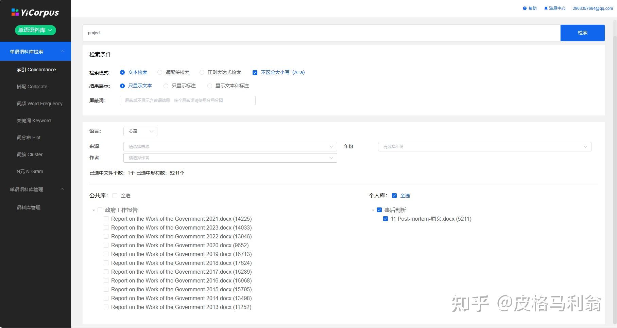Open the message center bell icon
The height and width of the screenshot is (328, 617).
pos(546,8)
